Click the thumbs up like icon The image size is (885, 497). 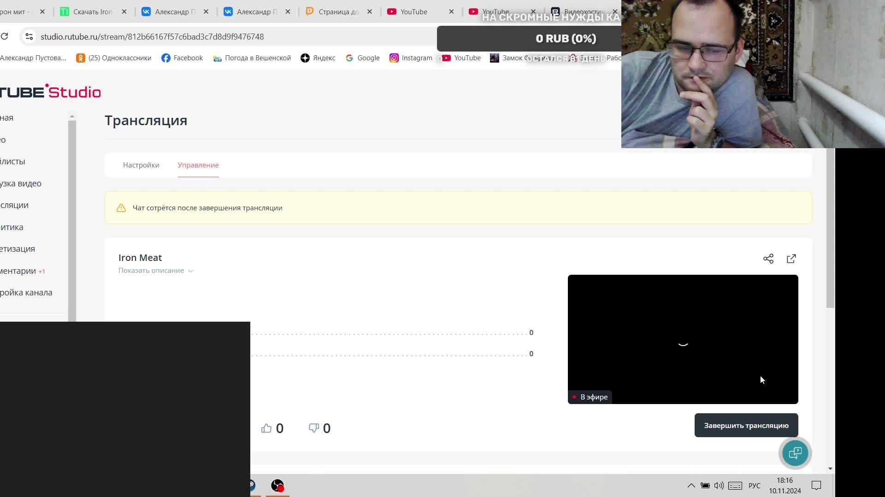(266, 428)
